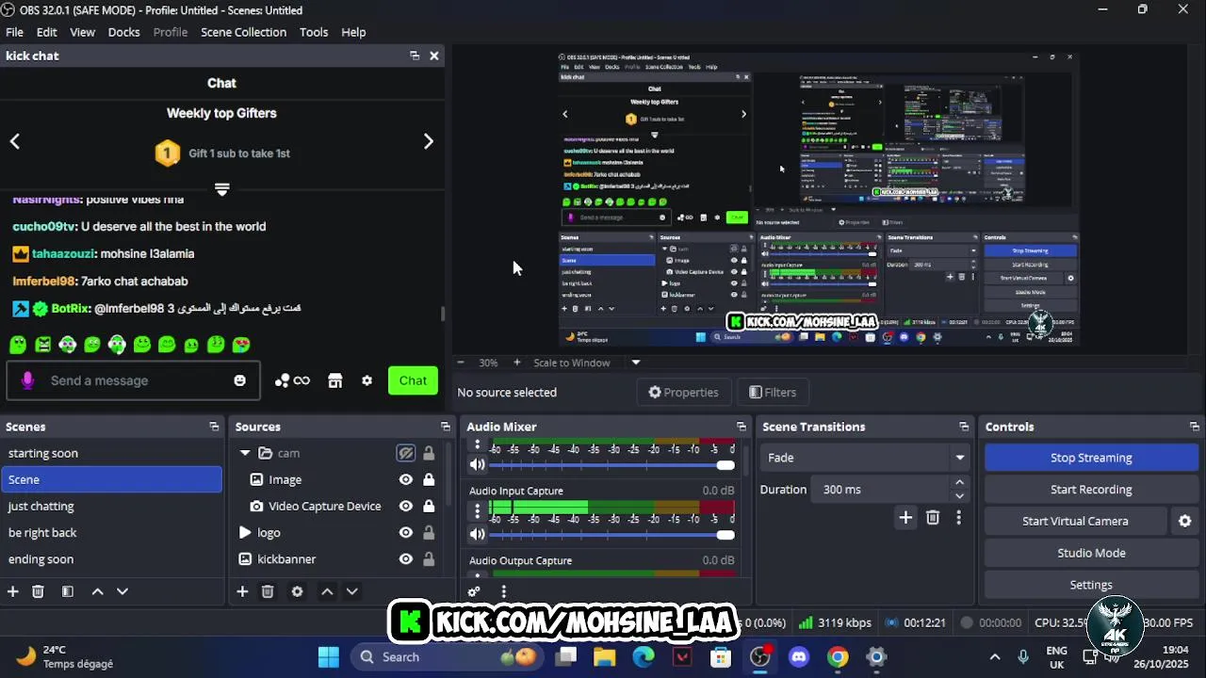Open preview scale dropdown arrow
Screen dimensions: 1206x678
[636, 363]
